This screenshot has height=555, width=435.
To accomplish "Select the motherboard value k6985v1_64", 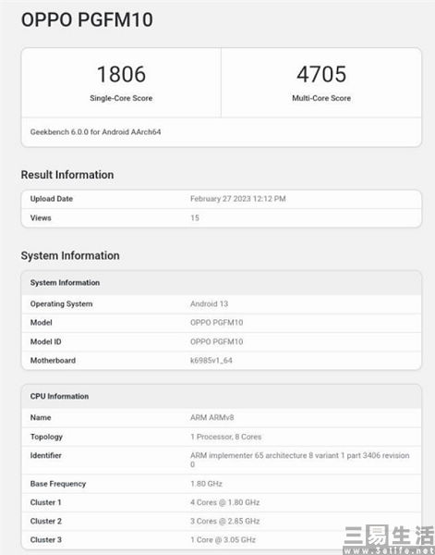I will pos(211,361).
